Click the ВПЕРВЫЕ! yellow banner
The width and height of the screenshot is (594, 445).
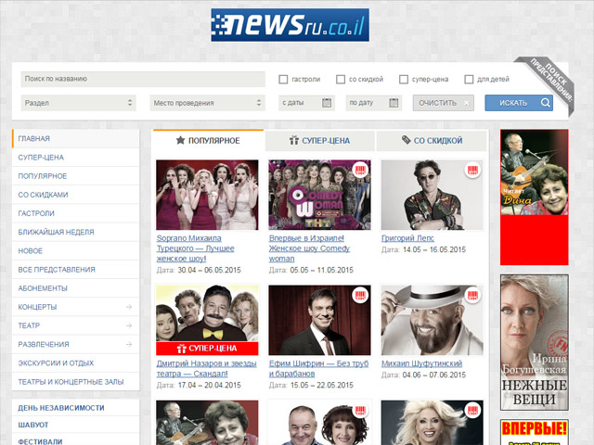[x=535, y=432]
